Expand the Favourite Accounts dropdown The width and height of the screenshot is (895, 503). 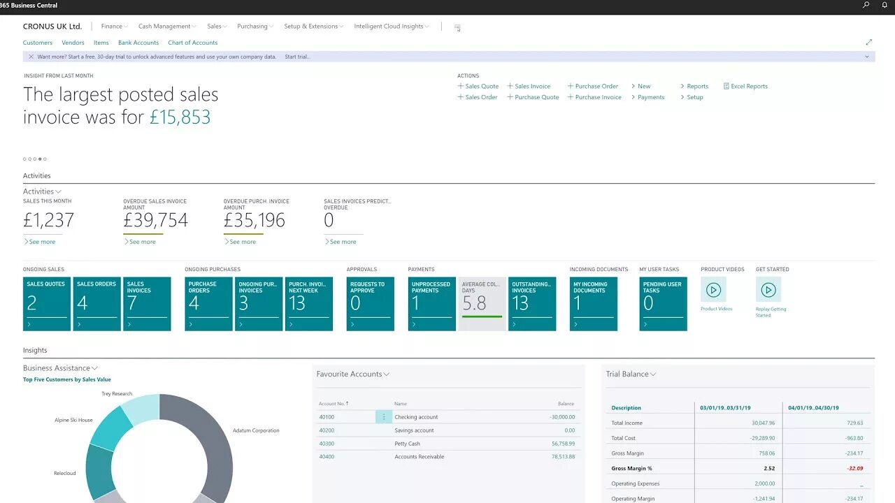pos(353,374)
